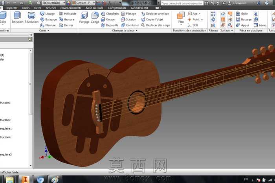This screenshot has width=275, height=183.
Task: Click the favorites star icon
Action: 224,3
